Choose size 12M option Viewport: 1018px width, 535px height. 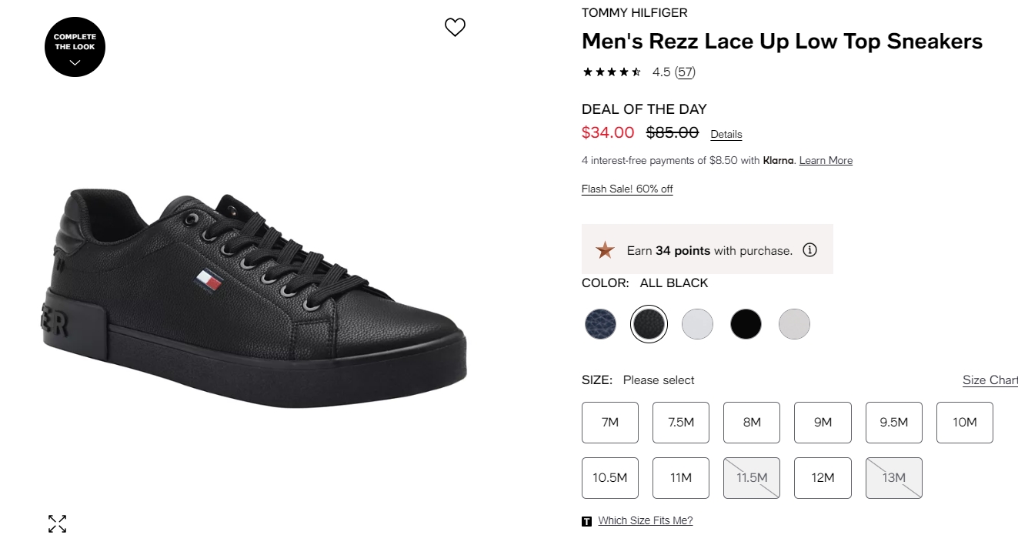pyautogui.click(x=823, y=478)
